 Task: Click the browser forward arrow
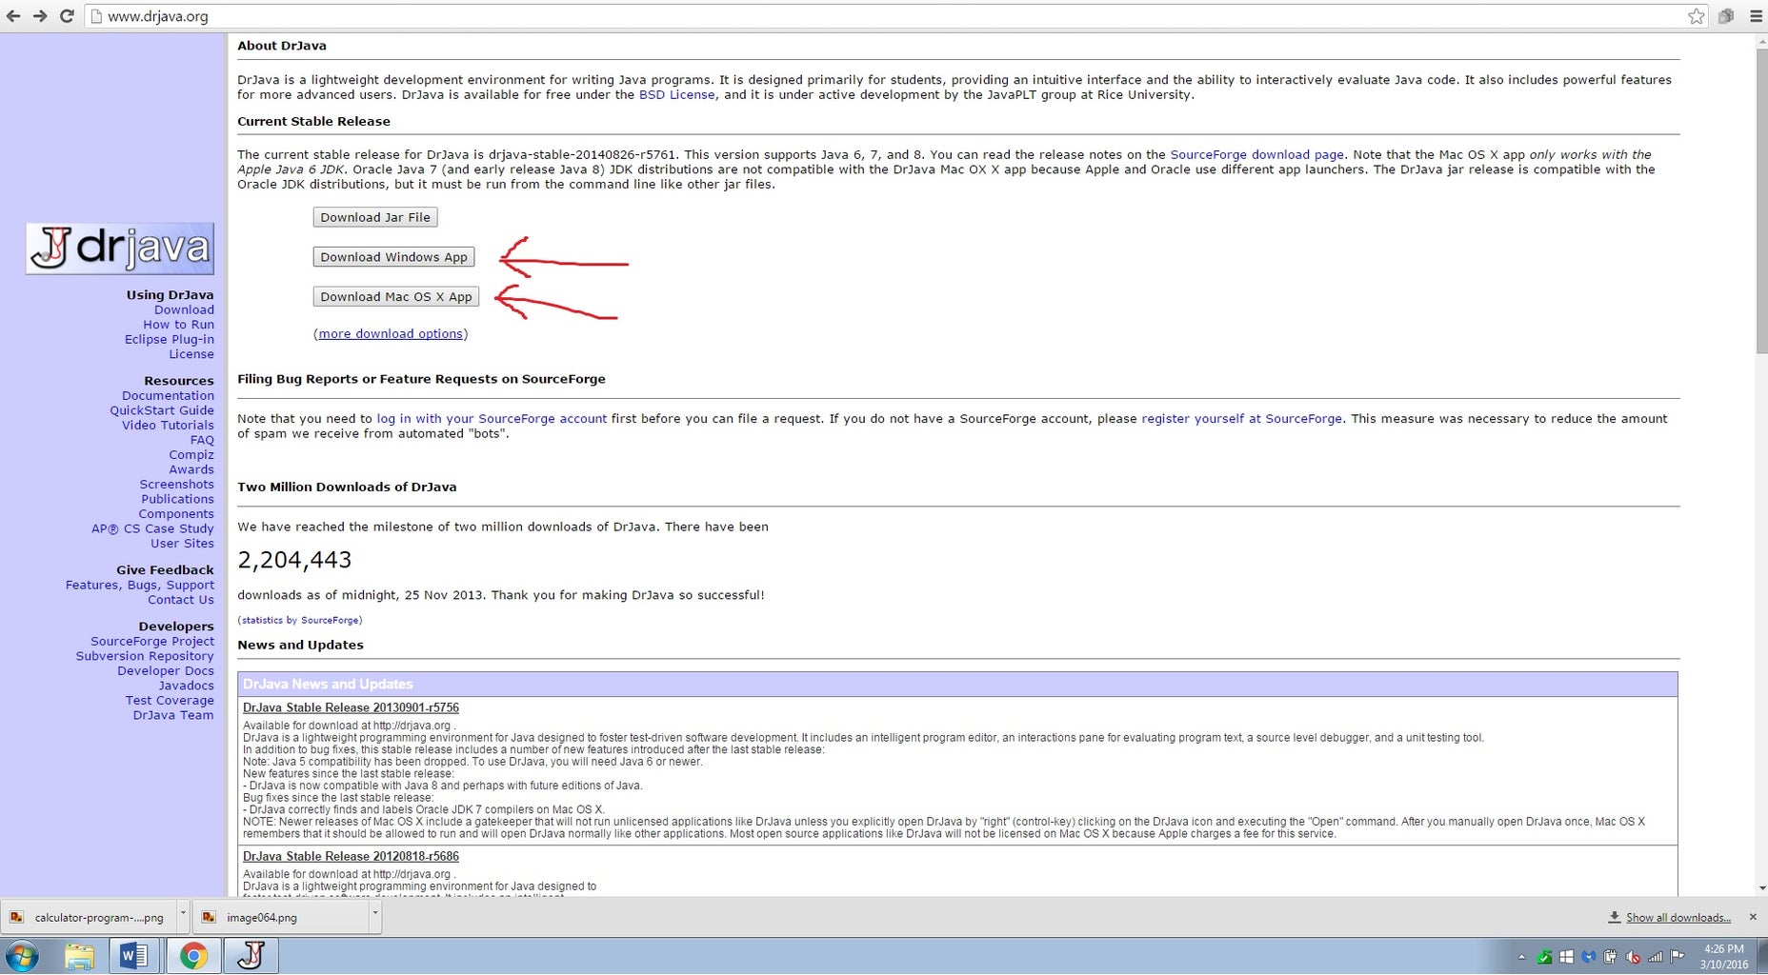tap(40, 16)
